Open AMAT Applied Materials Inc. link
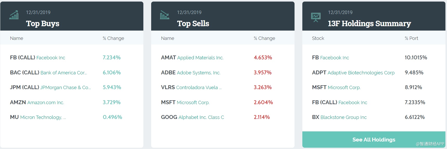Screen dimensions: 447x149 (x=192, y=58)
